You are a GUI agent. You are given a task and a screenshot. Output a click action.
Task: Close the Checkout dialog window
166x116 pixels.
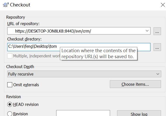click(162, 4)
